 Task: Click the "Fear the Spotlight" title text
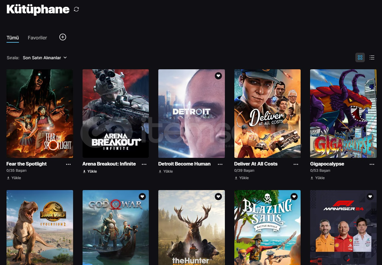pyautogui.click(x=27, y=164)
